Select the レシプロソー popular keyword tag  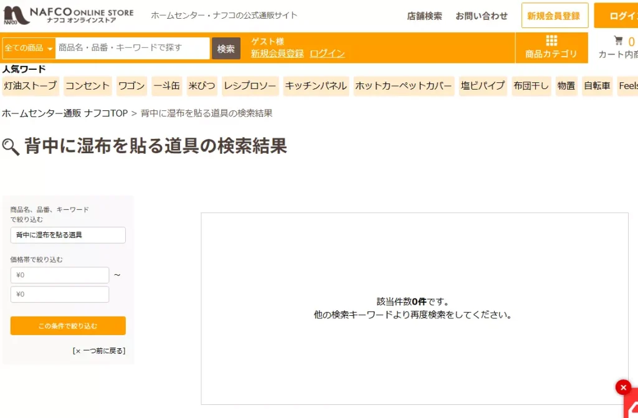(x=250, y=86)
